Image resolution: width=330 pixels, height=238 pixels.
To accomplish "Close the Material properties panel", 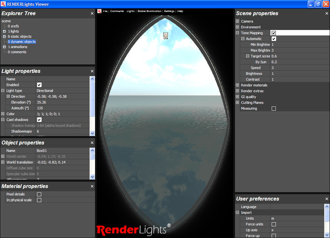I will [92, 186].
